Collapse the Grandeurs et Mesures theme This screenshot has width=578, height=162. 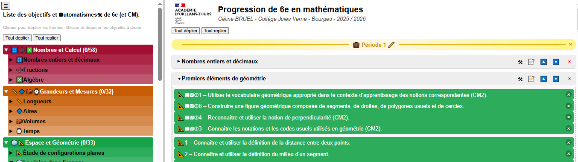(6, 91)
